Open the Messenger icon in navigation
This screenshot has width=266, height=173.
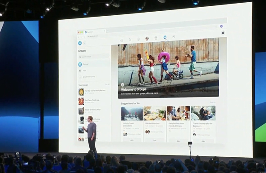point(174,36)
